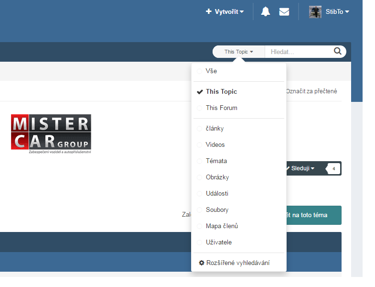Select Videos as search scope
The image size is (375, 287).
pos(239,145)
